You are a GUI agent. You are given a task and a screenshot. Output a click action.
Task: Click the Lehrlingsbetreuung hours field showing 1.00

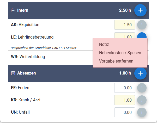tap(125, 35)
